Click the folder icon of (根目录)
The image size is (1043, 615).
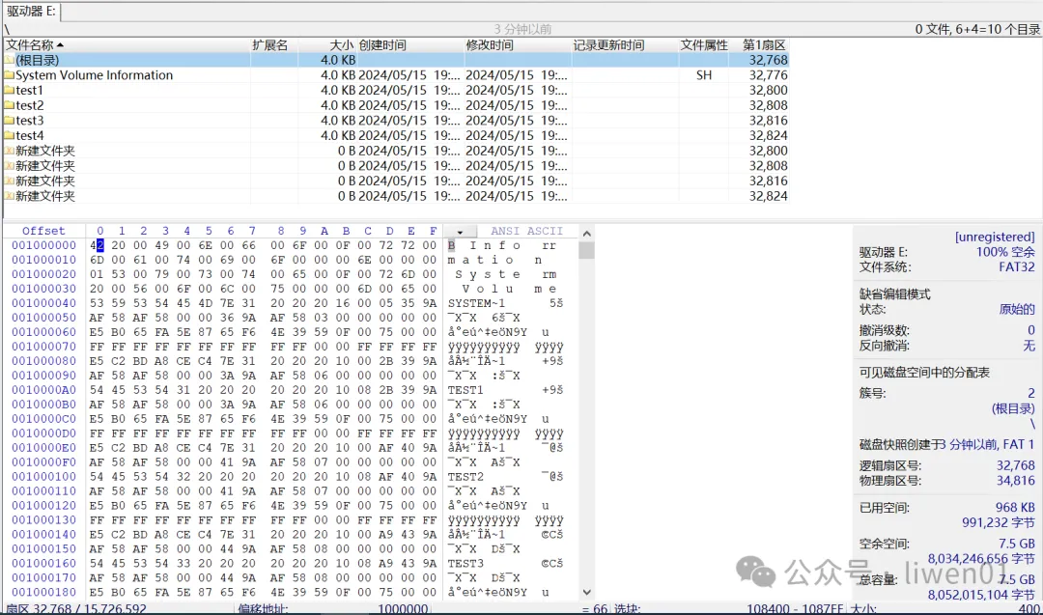pyautogui.click(x=10, y=60)
